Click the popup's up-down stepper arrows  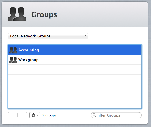pyautogui.click(x=86, y=36)
